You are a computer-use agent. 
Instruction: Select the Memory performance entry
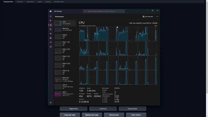(x=65, y=30)
